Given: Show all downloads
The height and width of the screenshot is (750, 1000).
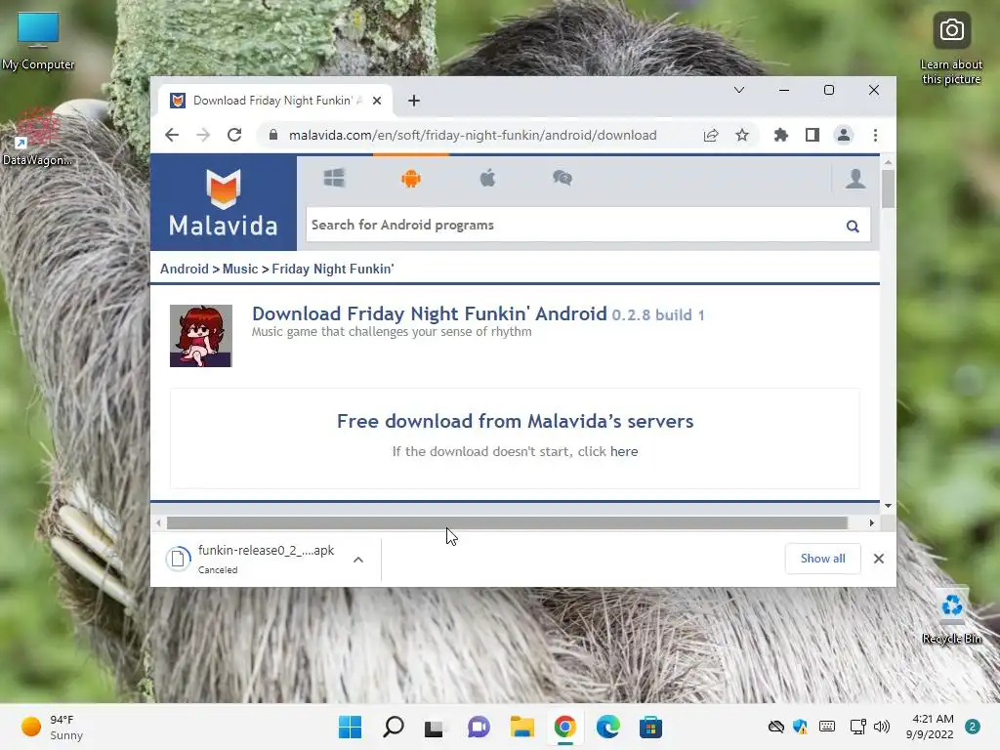Looking at the screenshot, I should click(x=822, y=559).
